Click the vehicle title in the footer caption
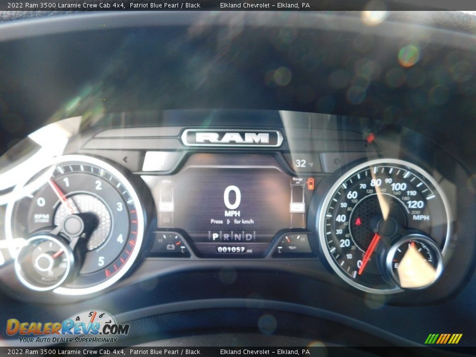The width and height of the screenshot is (476, 357). click(104, 352)
